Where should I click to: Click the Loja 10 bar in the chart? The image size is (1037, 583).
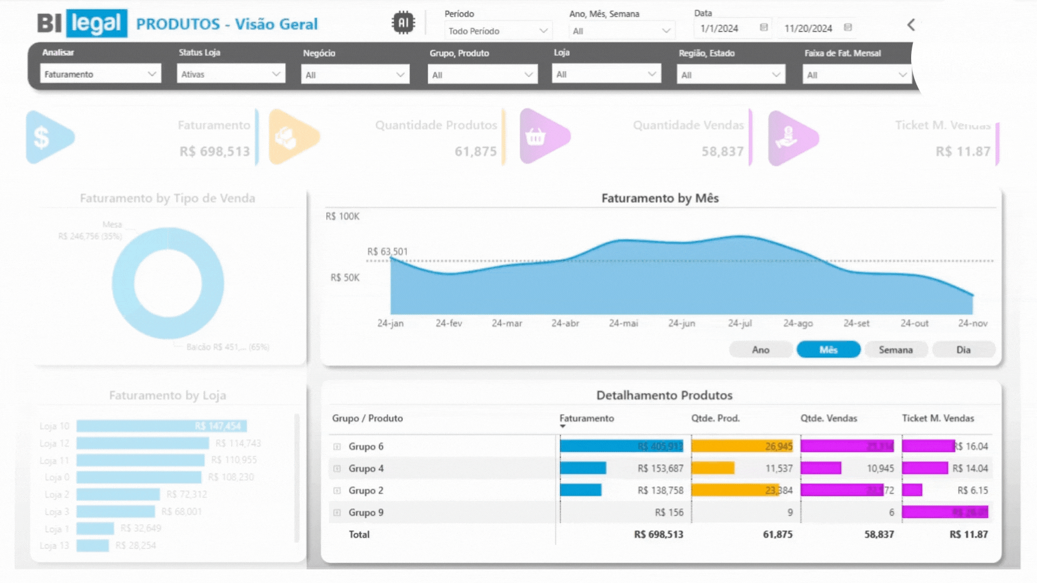[x=161, y=426]
